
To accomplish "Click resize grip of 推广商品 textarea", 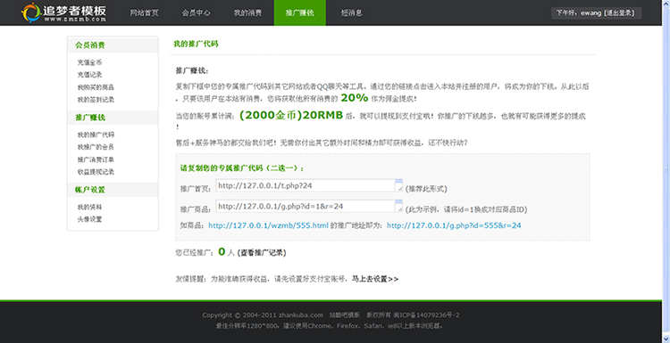I will [399, 209].
